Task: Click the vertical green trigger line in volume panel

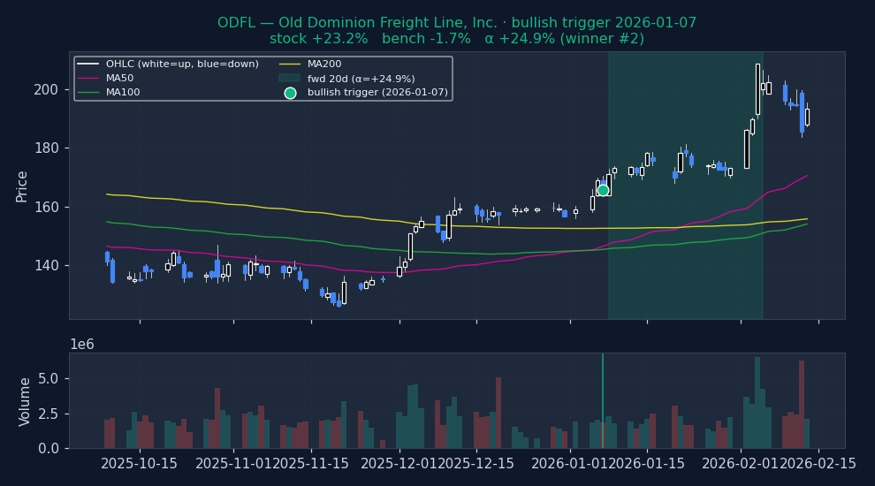Action: [603, 398]
